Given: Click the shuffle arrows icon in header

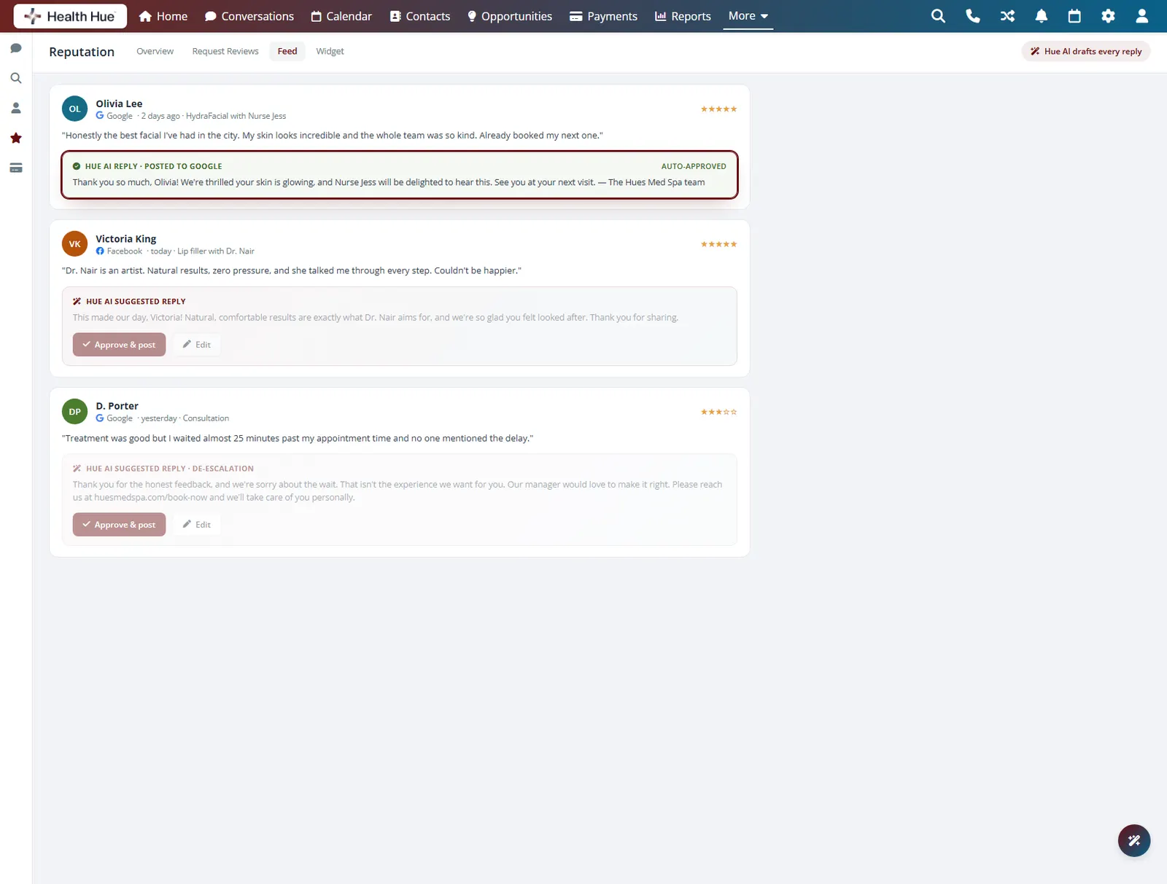Looking at the screenshot, I should tap(1007, 16).
